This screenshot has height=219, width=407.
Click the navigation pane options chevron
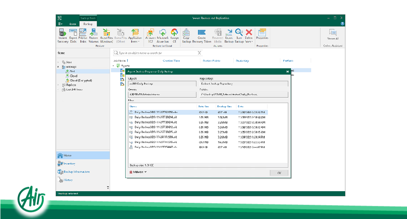pos(108,187)
